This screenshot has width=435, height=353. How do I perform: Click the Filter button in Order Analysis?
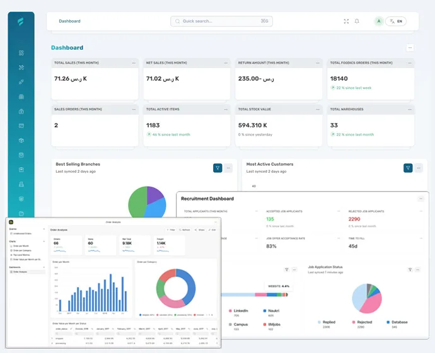point(171,230)
